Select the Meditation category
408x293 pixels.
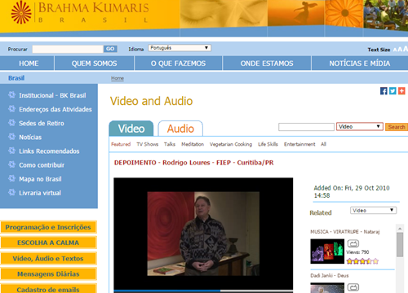pyautogui.click(x=193, y=144)
